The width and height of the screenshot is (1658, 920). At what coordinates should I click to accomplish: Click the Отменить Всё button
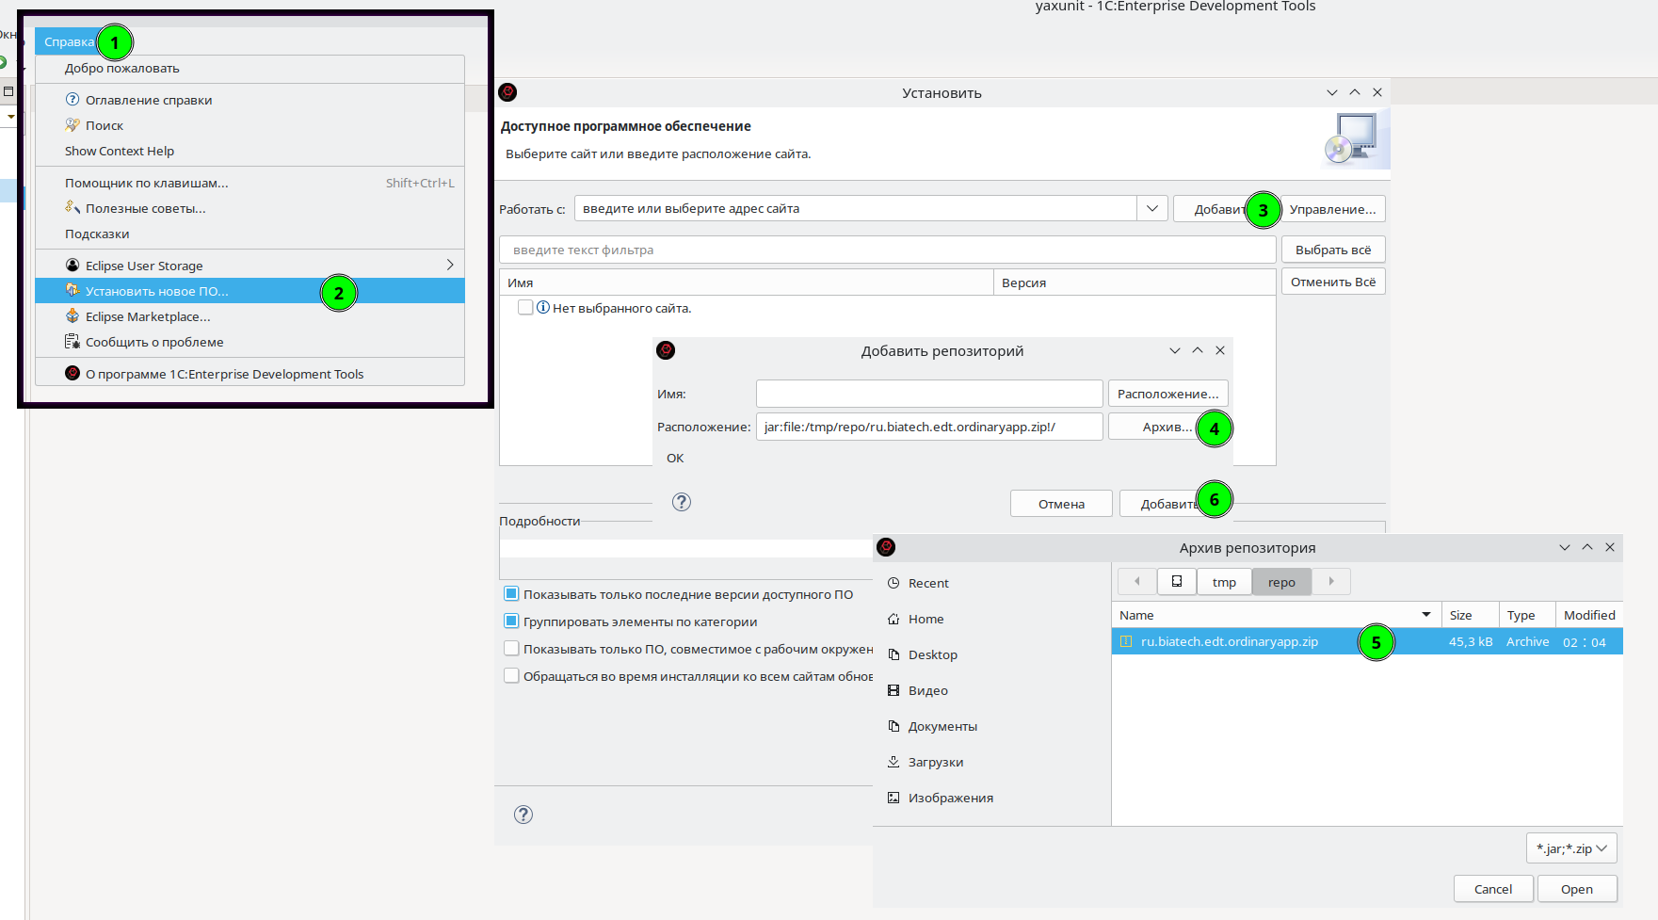[1333, 282]
